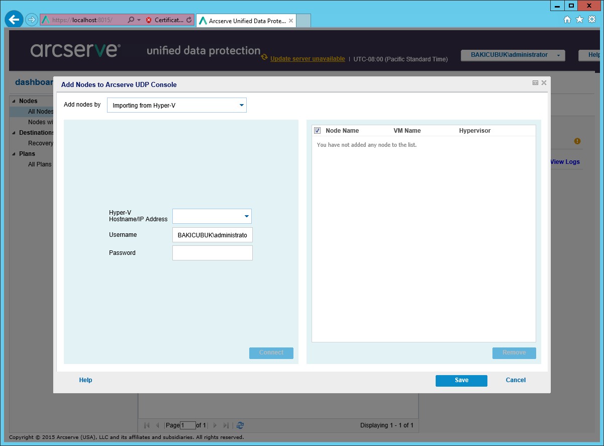This screenshot has height=446, width=604.
Task: Click the first page arrow in pager
Action: [x=147, y=425]
